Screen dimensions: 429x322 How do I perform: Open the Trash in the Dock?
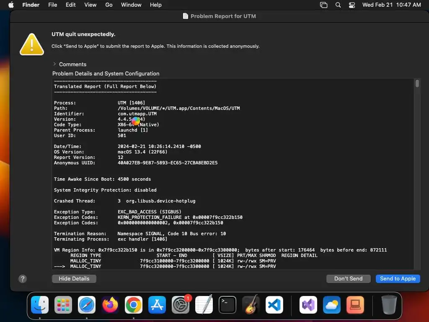[x=389, y=305]
